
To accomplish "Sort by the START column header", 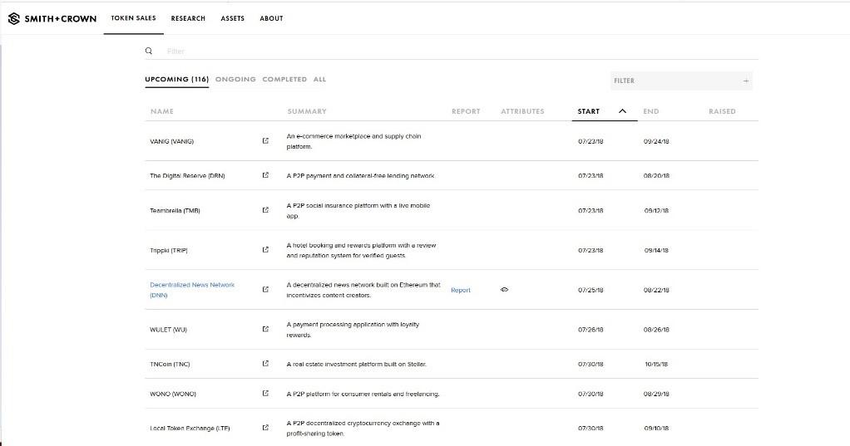I will pyautogui.click(x=588, y=111).
